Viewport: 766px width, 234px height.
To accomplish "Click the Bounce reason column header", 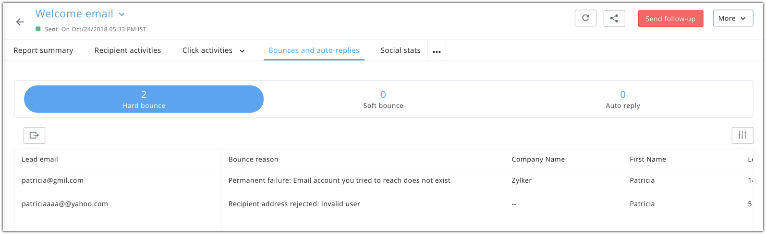I will point(253,159).
